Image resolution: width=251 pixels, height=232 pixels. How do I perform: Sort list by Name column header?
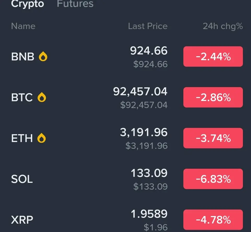[x=23, y=26]
